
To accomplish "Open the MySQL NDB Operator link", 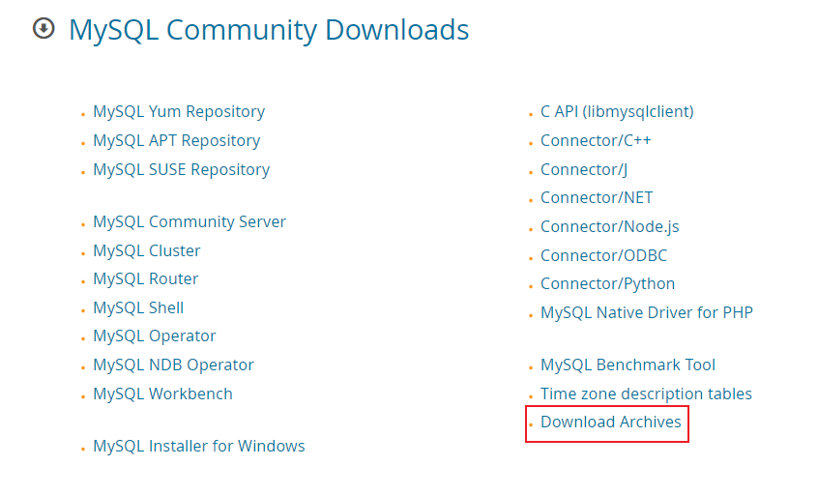I will pos(173,365).
